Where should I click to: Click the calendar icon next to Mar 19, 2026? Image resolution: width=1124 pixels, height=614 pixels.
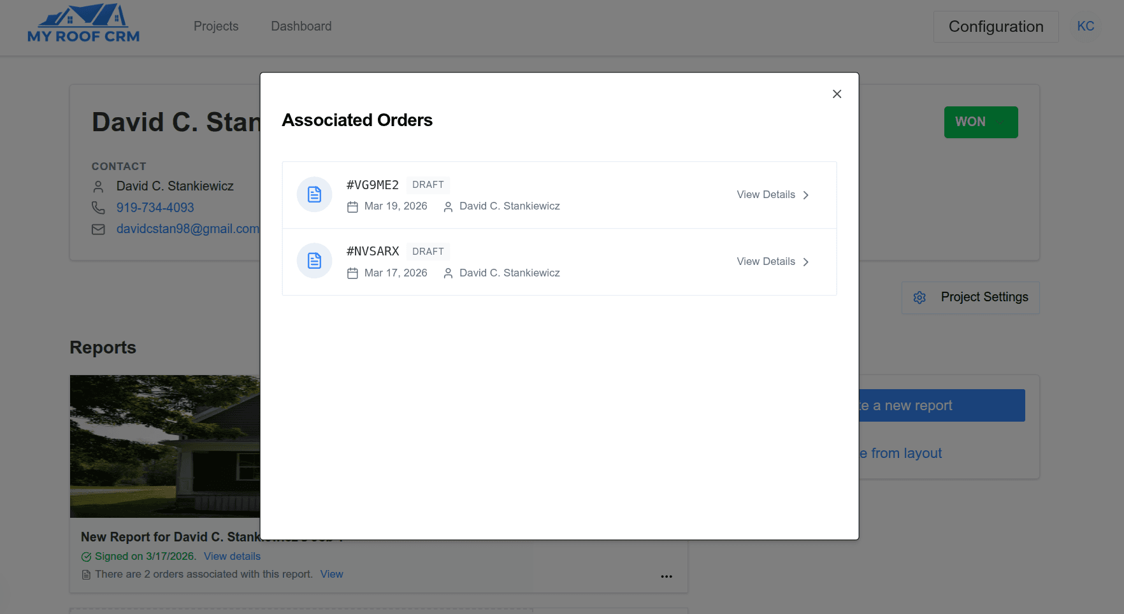(x=354, y=206)
